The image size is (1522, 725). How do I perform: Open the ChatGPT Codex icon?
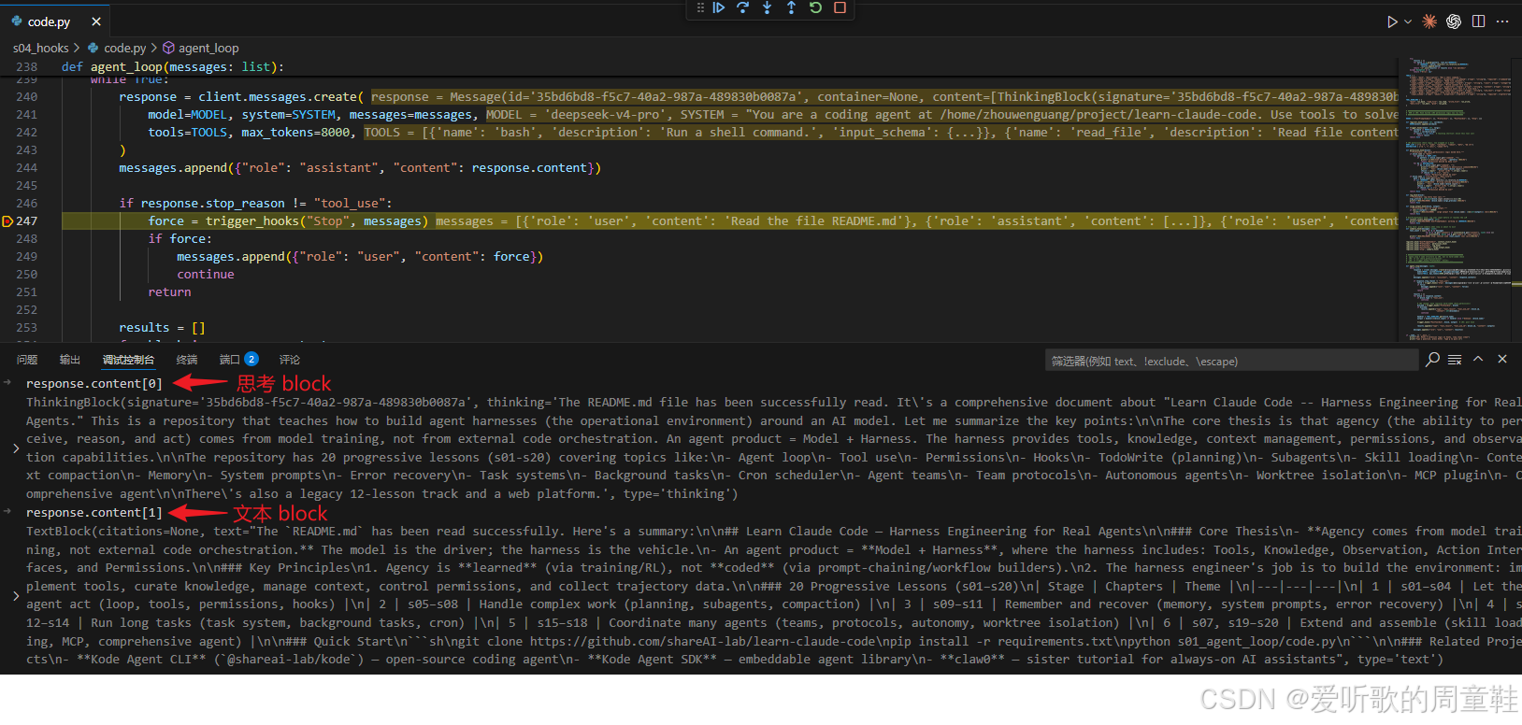[x=1454, y=21]
